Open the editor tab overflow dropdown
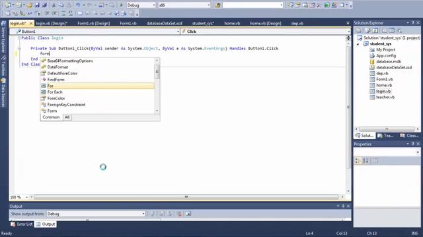 348,23
